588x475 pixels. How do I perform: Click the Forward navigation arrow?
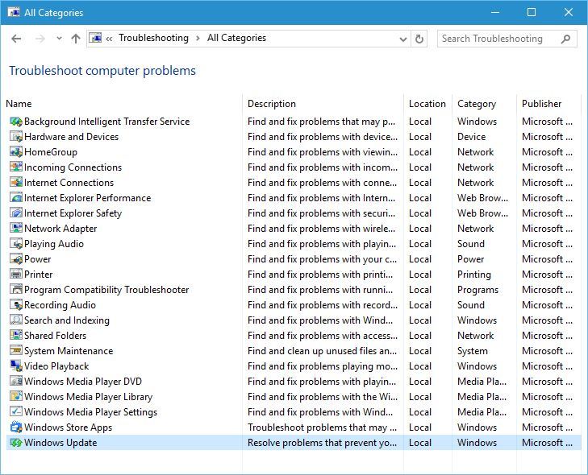(40, 39)
